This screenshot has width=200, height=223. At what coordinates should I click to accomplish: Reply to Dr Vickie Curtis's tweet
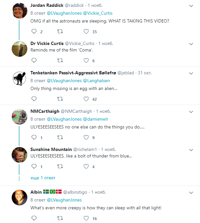pyautogui.click(x=34, y=60)
